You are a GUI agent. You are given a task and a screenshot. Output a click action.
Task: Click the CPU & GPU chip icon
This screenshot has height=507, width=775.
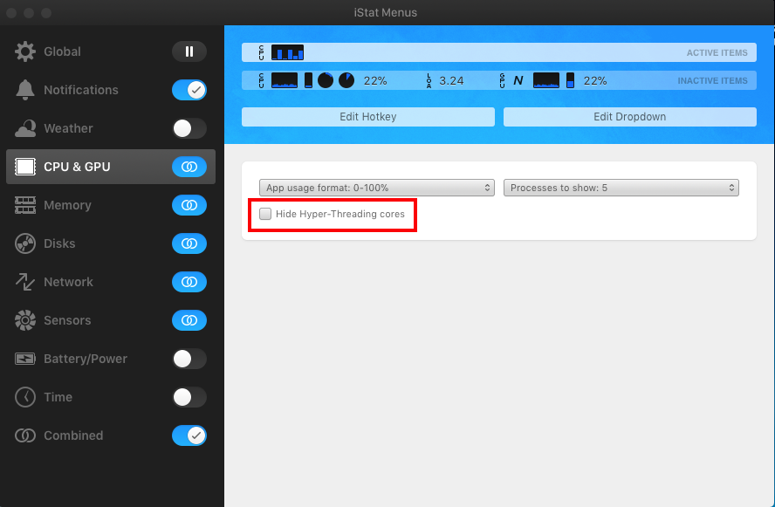25,167
